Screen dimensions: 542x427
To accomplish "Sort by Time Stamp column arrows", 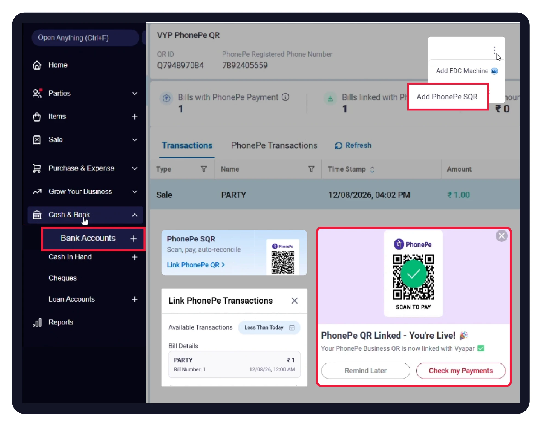I will 372,169.
